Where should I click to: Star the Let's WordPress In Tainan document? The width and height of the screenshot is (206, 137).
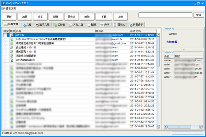(5, 39)
